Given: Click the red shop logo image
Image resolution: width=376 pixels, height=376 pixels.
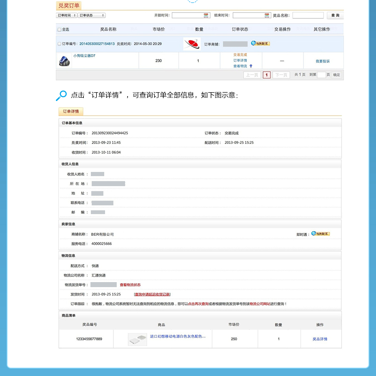Looking at the screenshot, I should (x=192, y=44).
